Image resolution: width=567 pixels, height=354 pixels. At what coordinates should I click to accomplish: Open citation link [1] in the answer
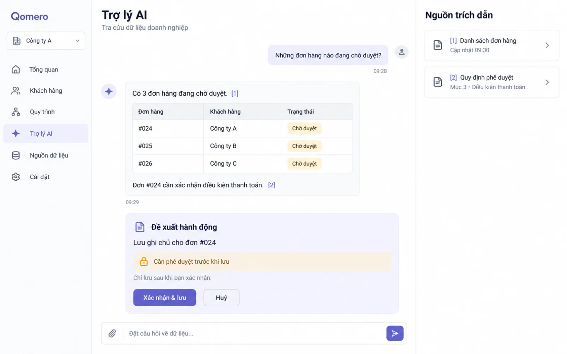[235, 93]
